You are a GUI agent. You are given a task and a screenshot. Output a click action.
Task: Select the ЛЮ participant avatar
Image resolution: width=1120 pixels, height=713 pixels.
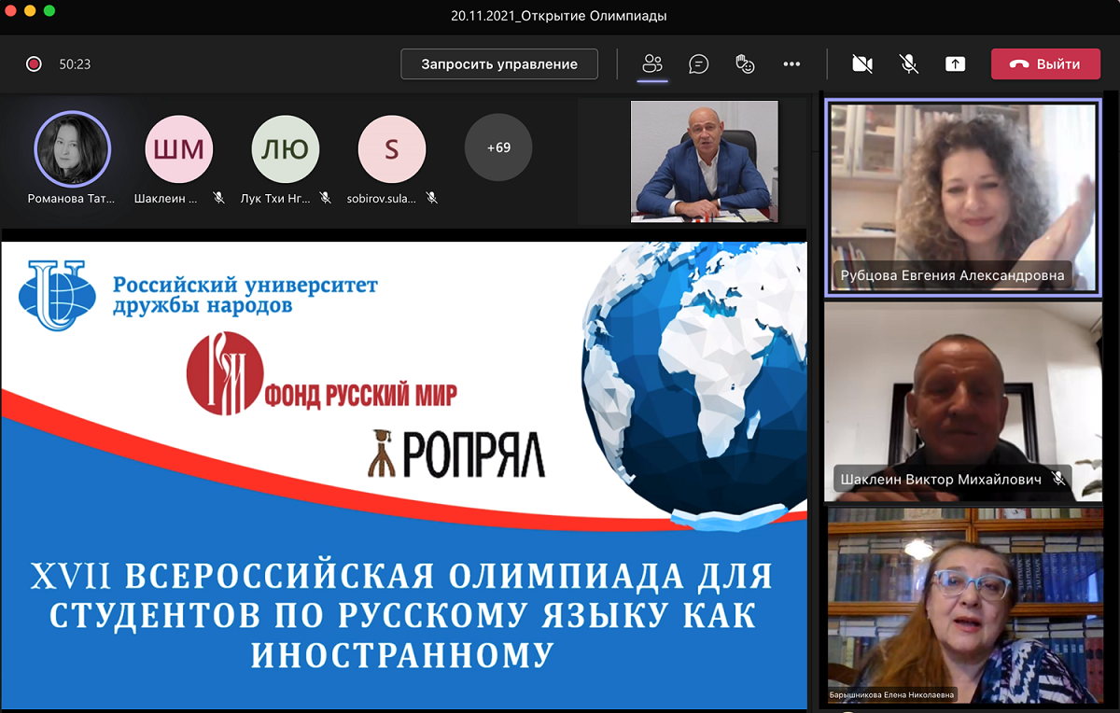pyautogui.click(x=286, y=149)
